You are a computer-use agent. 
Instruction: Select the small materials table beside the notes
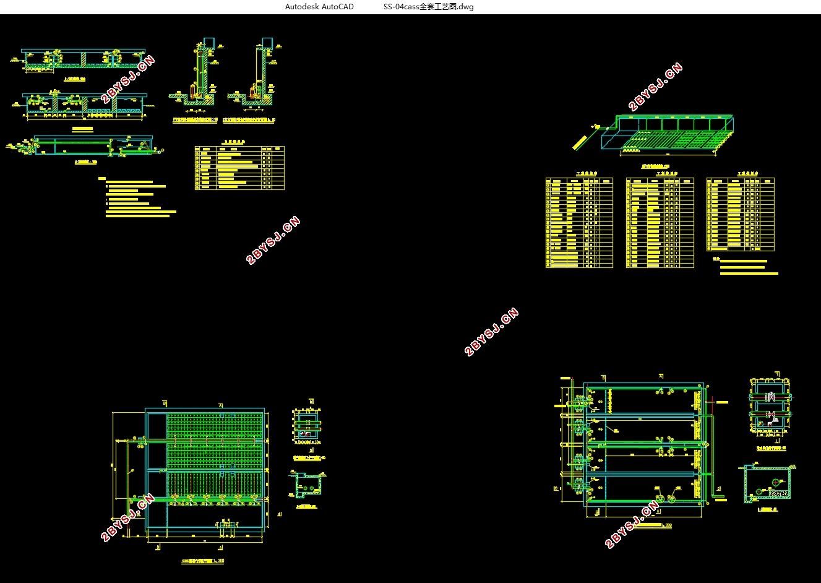(239, 167)
